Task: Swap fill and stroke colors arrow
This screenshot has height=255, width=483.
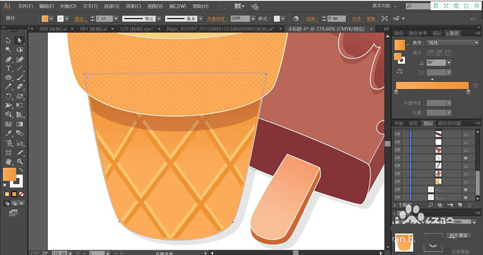Action: coord(21,170)
